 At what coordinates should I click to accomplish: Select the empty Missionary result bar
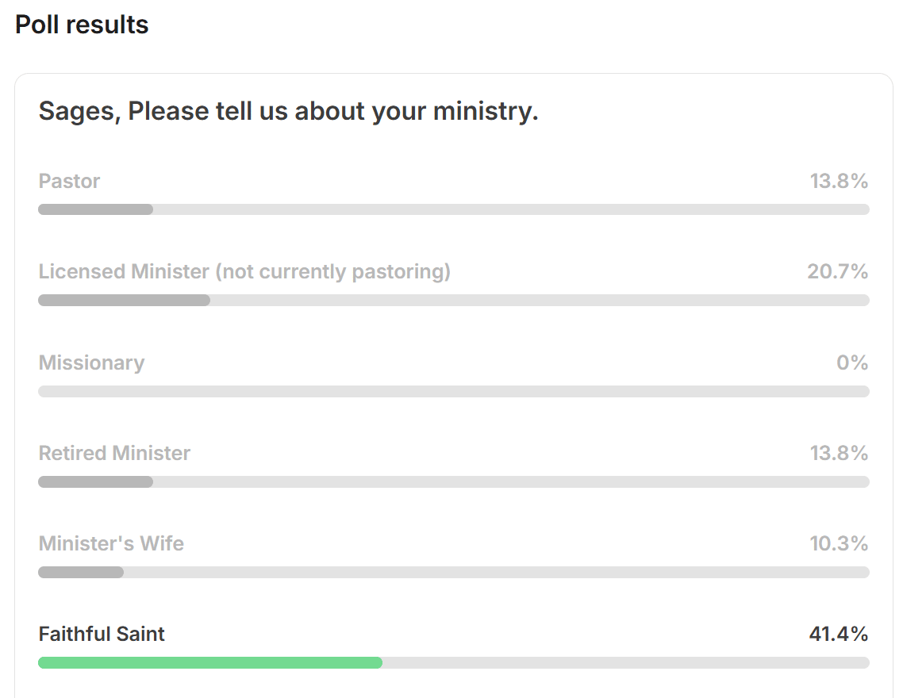(454, 391)
